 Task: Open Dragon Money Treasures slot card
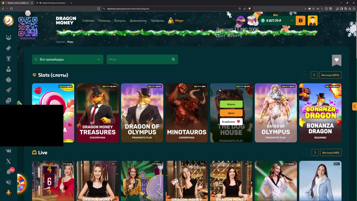pos(98,113)
